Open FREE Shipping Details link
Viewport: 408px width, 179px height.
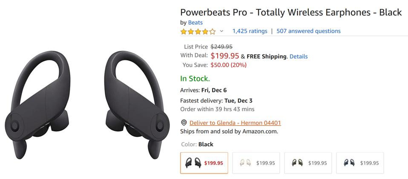point(299,56)
